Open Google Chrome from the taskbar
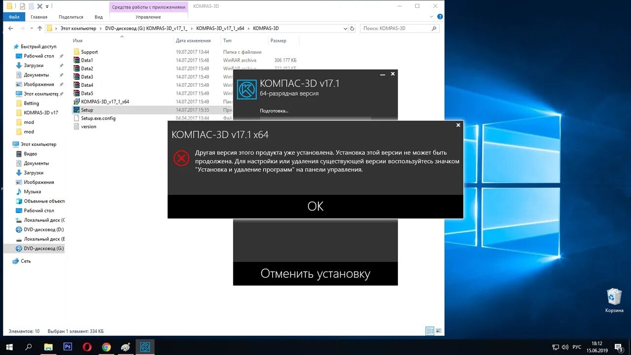Image resolution: width=631 pixels, height=355 pixels. pyautogui.click(x=106, y=347)
